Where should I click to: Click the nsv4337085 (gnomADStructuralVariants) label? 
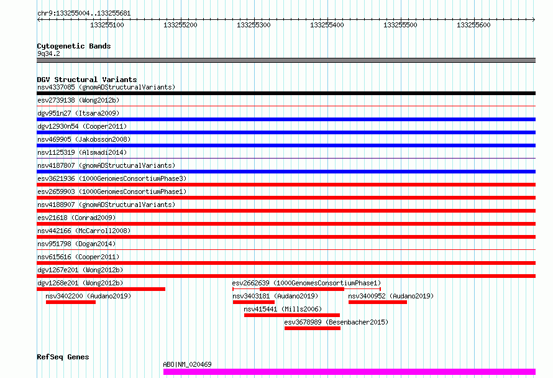tap(106, 87)
